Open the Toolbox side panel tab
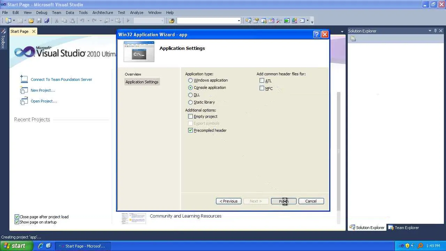Image resolution: width=446 pixels, height=251 pixels. 3,39
